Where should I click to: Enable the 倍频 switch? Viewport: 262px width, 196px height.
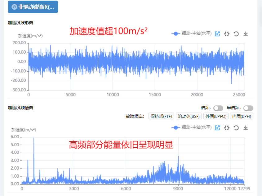coord(218,108)
